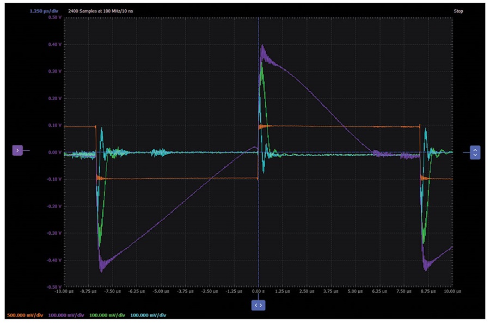Select the orange 500.000 mV/div channel

(x=25, y=315)
